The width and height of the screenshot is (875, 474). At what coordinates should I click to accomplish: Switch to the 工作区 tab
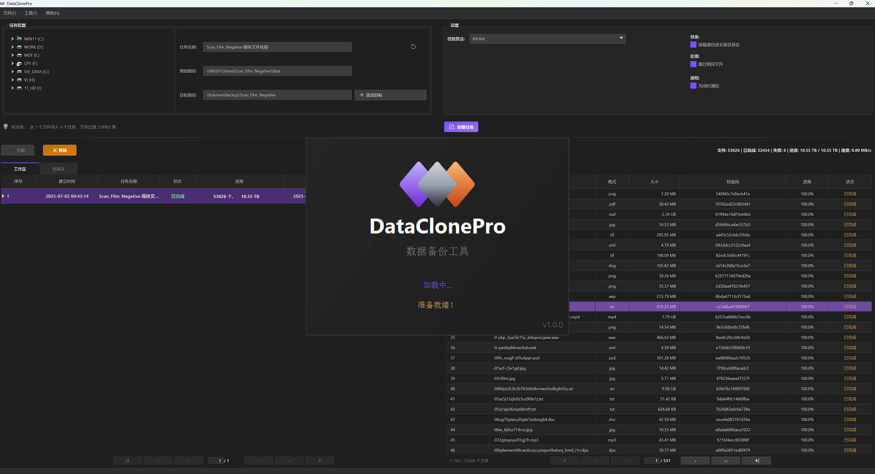(20, 169)
